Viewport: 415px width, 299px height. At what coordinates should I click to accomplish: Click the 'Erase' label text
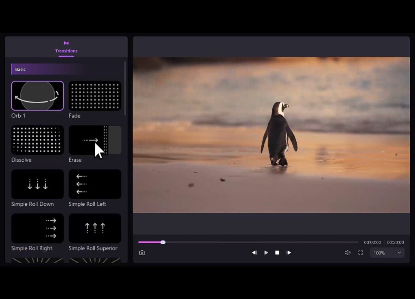(x=75, y=160)
